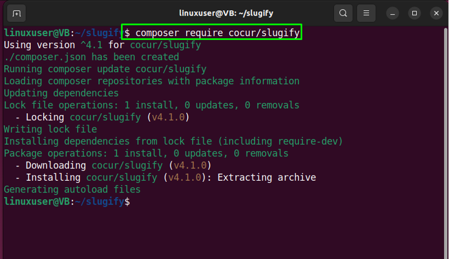Click the 'Updating dependencies' line
The image size is (449, 259).
coord(61,93)
